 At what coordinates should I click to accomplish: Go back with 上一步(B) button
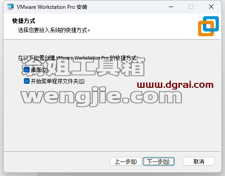[x=126, y=161]
